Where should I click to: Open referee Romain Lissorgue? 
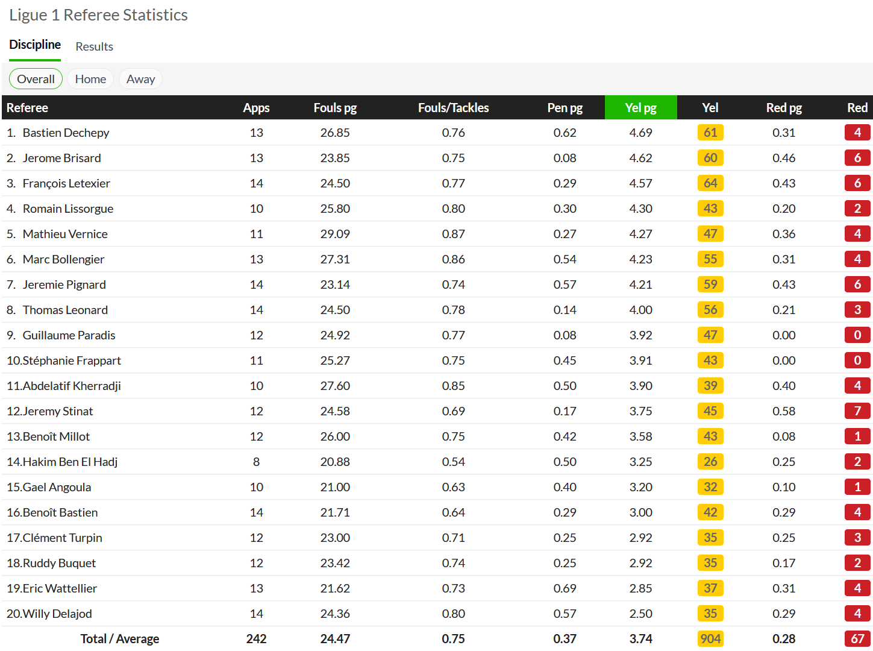[68, 209]
